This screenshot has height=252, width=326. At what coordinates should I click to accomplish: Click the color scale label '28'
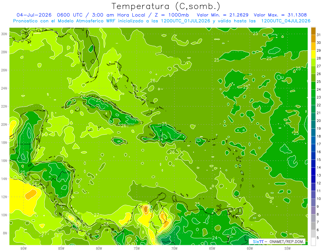(319, 58)
